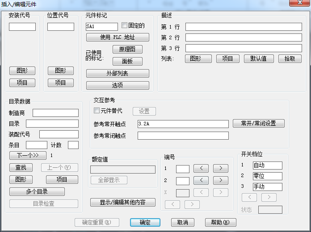
Task: Confirm dialog with 确定 button
Action: coord(145,222)
